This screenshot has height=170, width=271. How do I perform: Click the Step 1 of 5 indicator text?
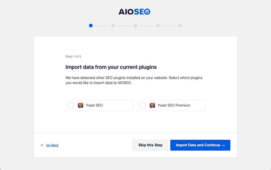[73, 56]
